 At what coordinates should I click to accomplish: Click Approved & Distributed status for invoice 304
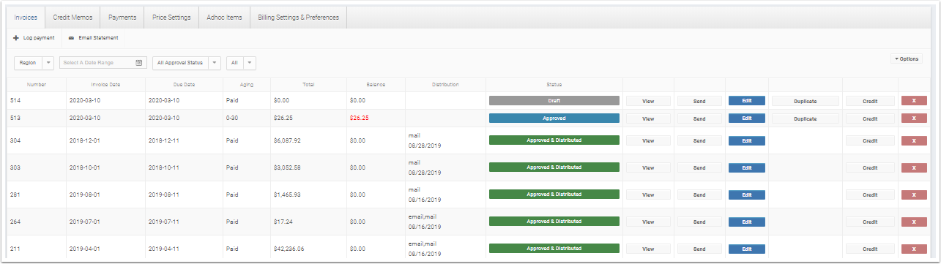coord(554,140)
